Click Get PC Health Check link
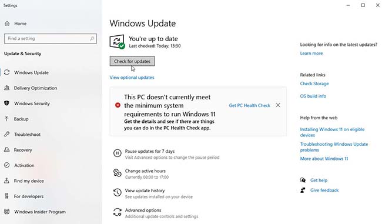 [249, 105]
